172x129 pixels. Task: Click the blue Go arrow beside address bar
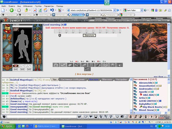point(118,10)
